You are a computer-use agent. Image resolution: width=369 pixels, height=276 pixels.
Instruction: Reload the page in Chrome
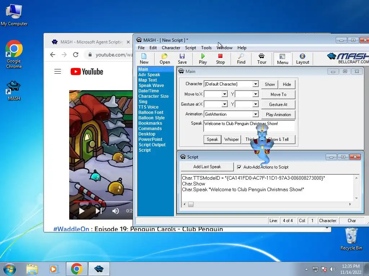76,55
